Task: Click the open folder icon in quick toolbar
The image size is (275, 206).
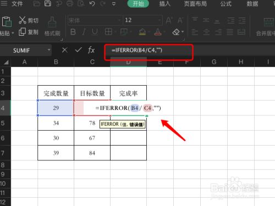Action: (x=37, y=3)
